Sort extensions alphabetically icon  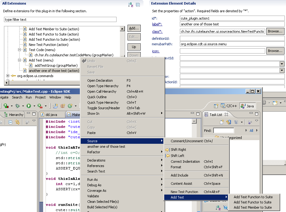click(x=131, y=5)
